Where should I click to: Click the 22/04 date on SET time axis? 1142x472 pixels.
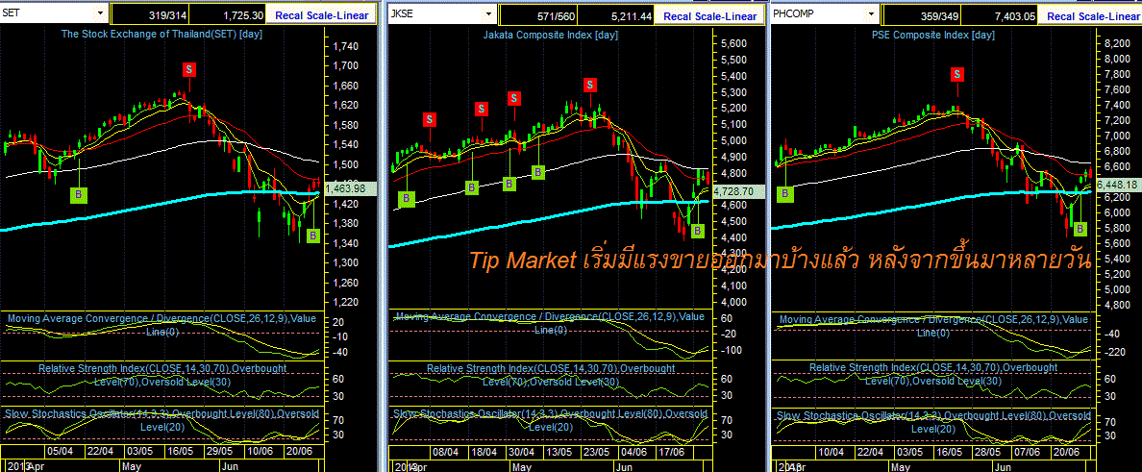click(100, 451)
